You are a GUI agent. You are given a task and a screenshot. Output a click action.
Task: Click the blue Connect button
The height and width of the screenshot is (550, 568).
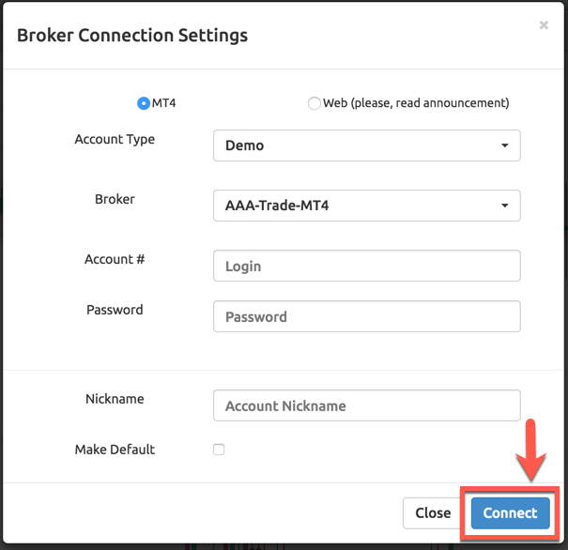(x=510, y=512)
